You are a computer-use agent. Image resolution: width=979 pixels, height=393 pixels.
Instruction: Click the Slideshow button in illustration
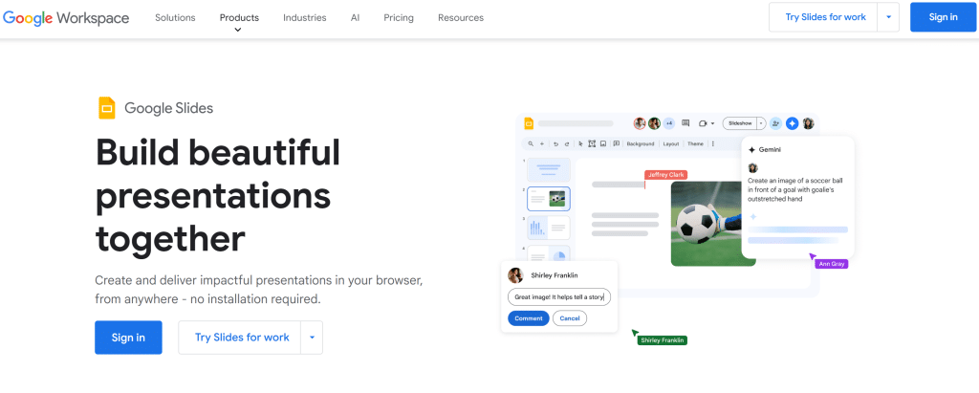point(740,123)
